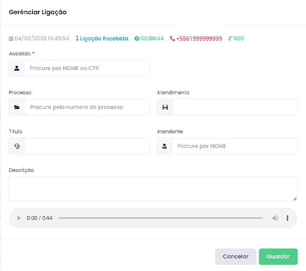306x271 pixels.
Task: Click the person icon beside Assistido field
Action: (x=17, y=68)
